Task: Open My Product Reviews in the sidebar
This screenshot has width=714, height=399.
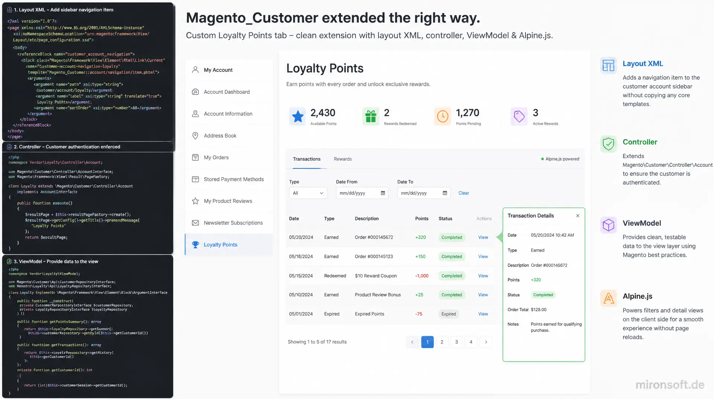Action: click(229, 201)
